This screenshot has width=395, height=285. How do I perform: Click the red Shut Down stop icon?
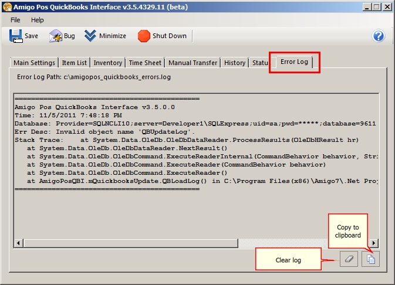[144, 36]
